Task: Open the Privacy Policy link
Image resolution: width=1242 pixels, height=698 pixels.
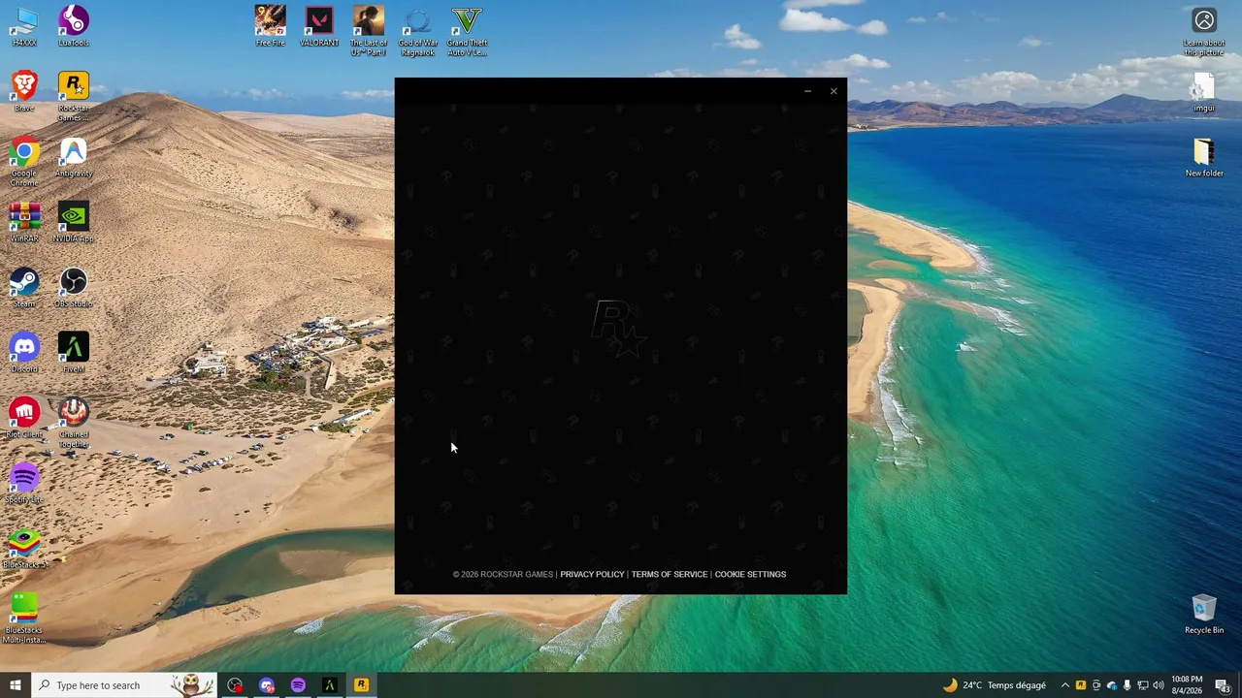Action: [x=592, y=574]
